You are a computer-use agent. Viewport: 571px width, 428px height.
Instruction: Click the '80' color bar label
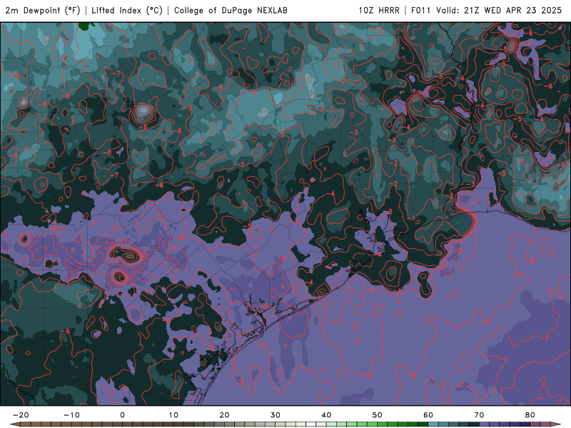[530, 415]
